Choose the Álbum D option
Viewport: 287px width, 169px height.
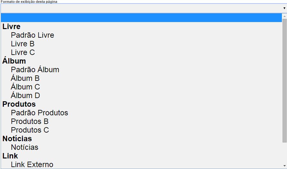pyautogui.click(x=26, y=96)
